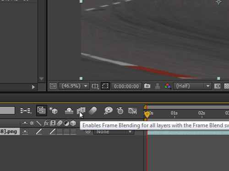This screenshot has height=171, width=229.
Task: Click Always Preview This View icon
Action: (x=53, y=86)
